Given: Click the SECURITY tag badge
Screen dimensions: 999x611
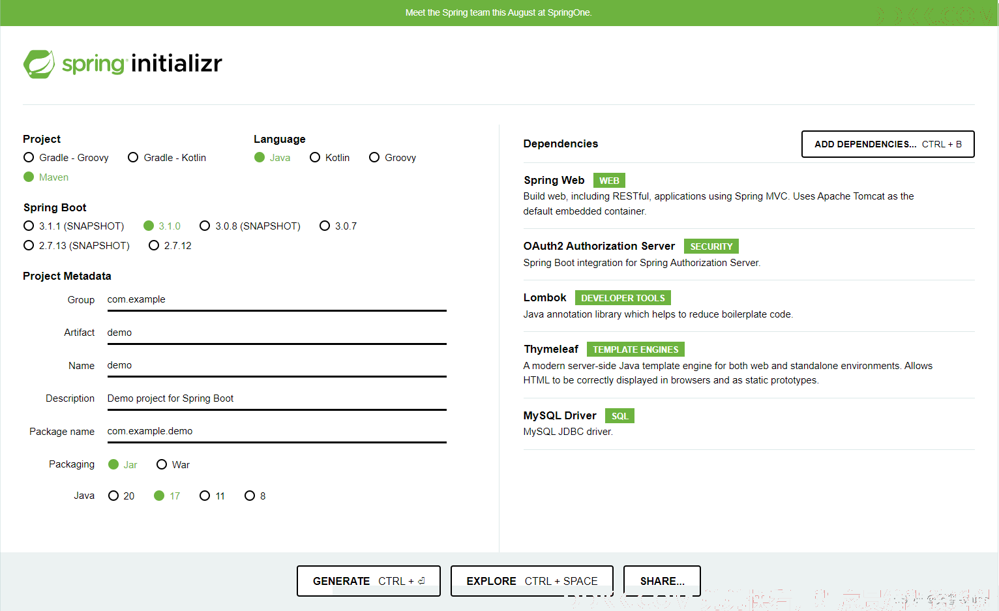Looking at the screenshot, I should click(x=711, y=246).
